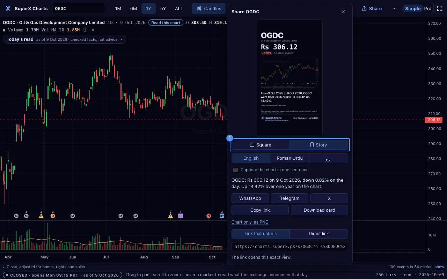Share the card to Telegram

tap(290, 198)
